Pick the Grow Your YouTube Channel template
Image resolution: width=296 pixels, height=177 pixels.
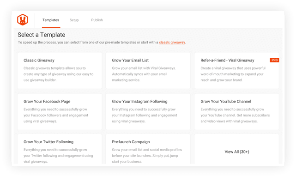236,112
